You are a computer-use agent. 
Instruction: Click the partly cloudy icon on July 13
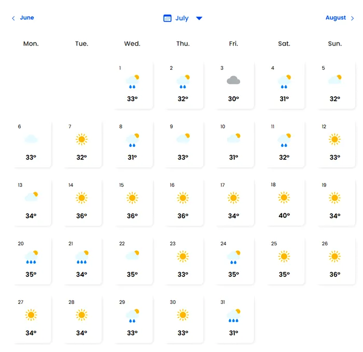click(31, 197)
